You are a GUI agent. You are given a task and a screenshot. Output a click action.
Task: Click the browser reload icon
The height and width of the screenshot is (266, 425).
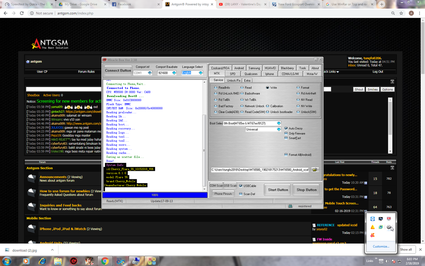22,13
